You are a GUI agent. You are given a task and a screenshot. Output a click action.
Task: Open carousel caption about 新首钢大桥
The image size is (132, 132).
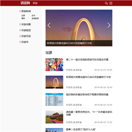(x=69, y=43)
